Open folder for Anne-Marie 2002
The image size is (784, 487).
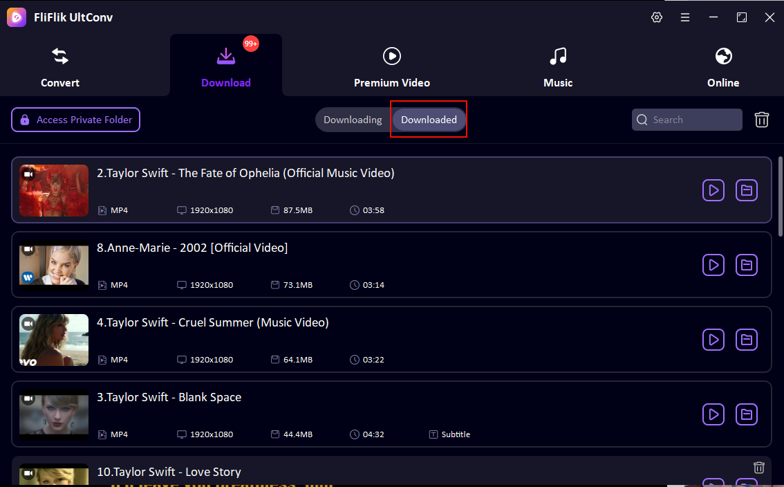click(x=747, y=265)
